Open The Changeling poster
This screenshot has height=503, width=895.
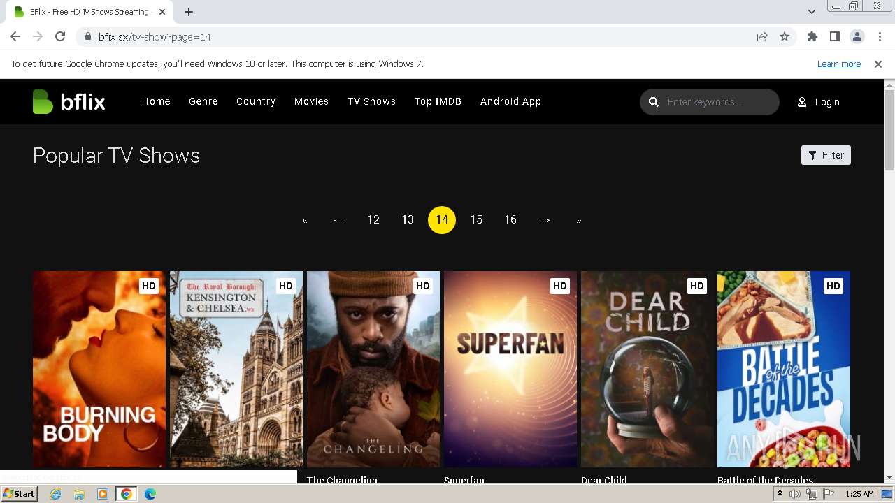tap(373, 369)
